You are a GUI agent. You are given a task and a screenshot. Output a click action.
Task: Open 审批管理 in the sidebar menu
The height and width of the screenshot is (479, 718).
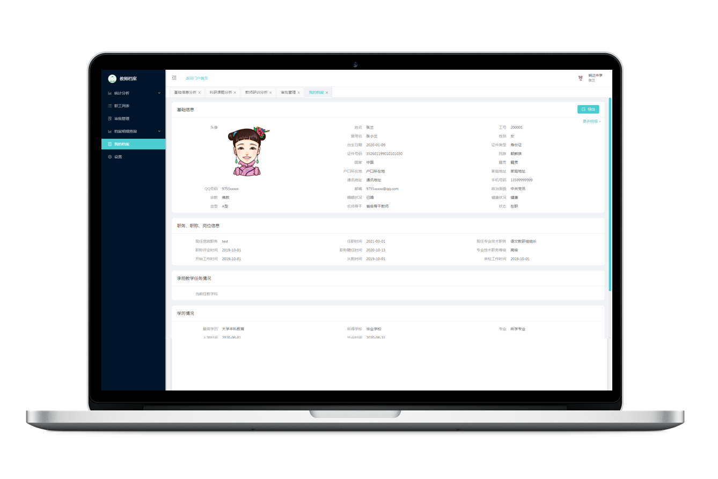pos(133,119)
